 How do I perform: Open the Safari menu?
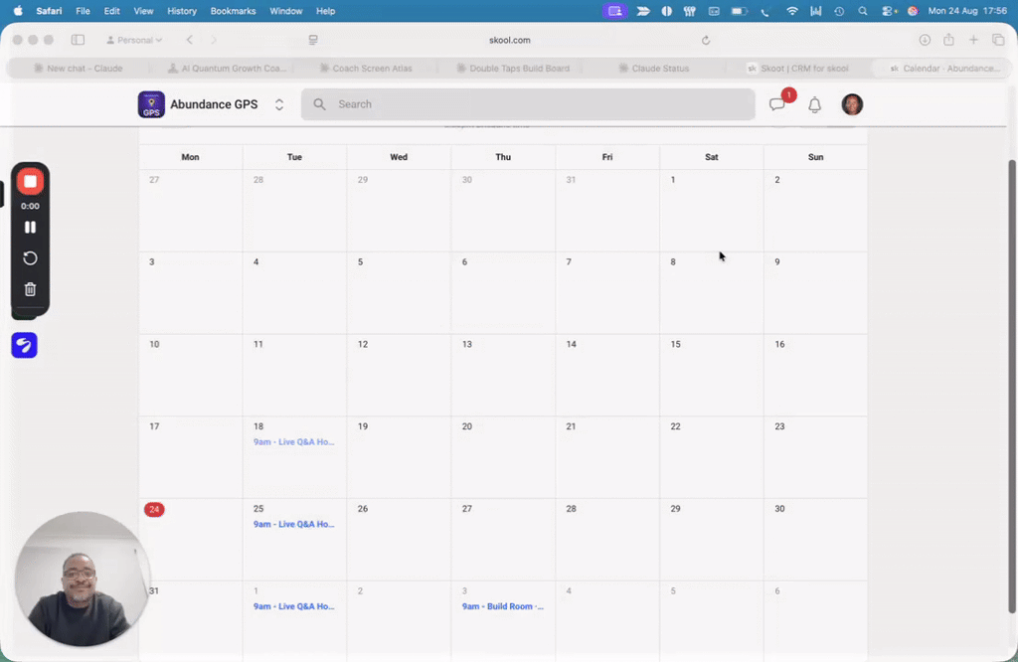pyautogui.click(x=49, y=11)
